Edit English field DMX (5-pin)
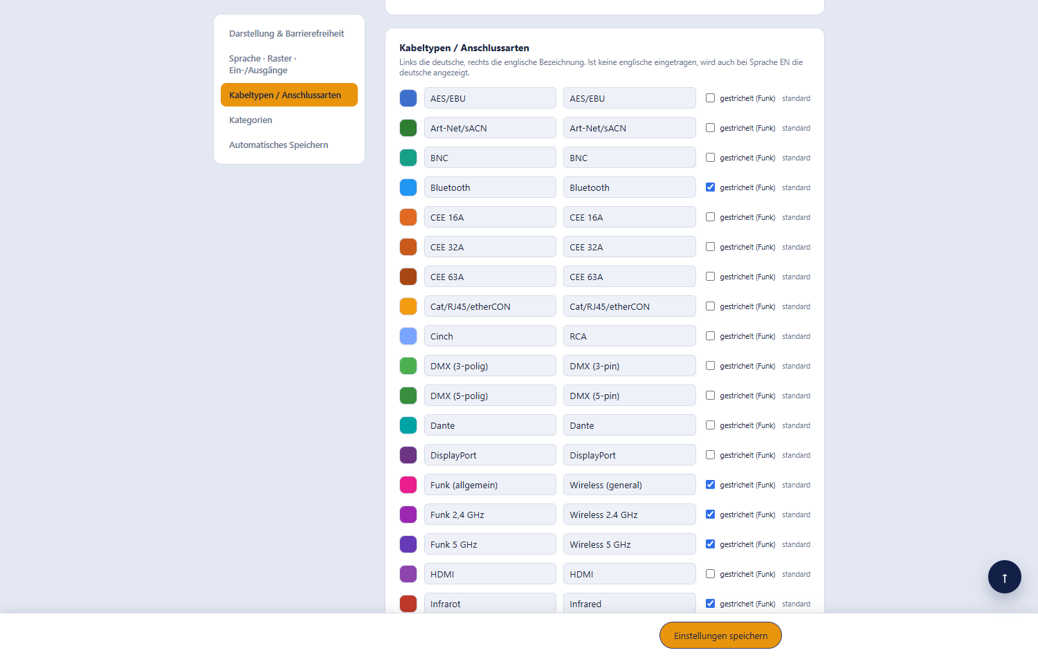Screen dimensions: 1038x657 click(x=630, y=396)
